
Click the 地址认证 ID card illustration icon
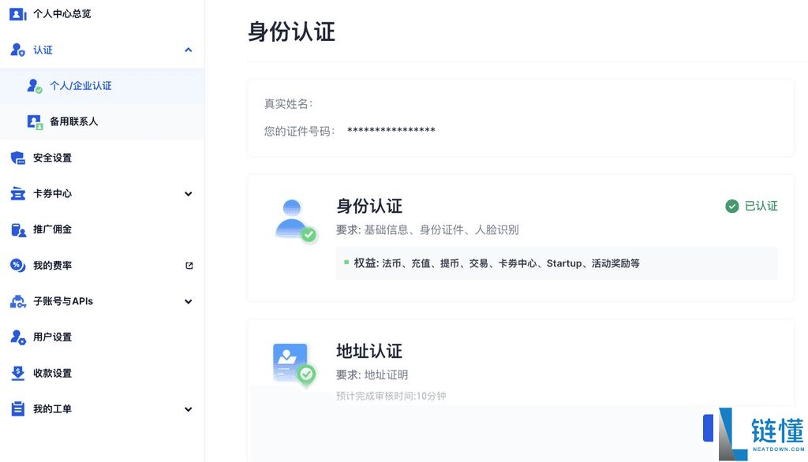click(x=294, y=365)
